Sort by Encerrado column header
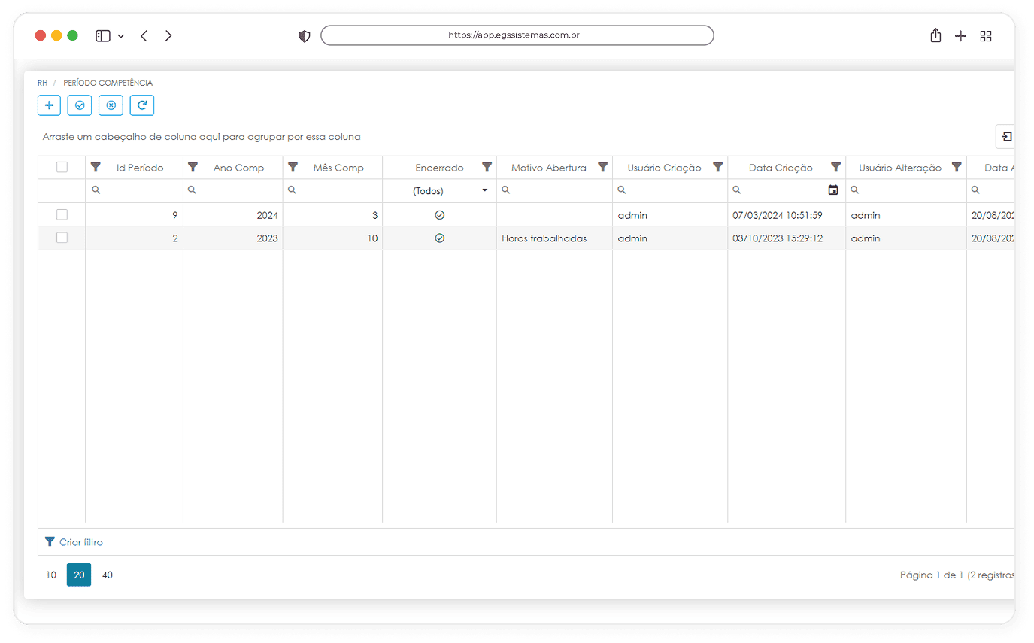The width and height of the screenshot is (1034, 643). click(439, 168)
